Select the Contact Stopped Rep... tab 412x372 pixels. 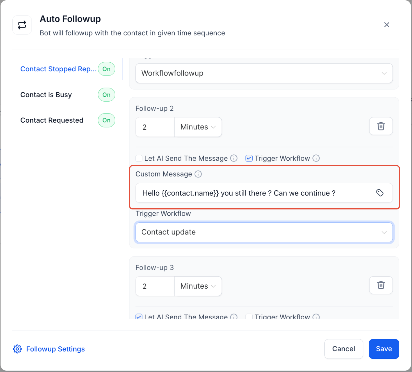coord(58,69)
